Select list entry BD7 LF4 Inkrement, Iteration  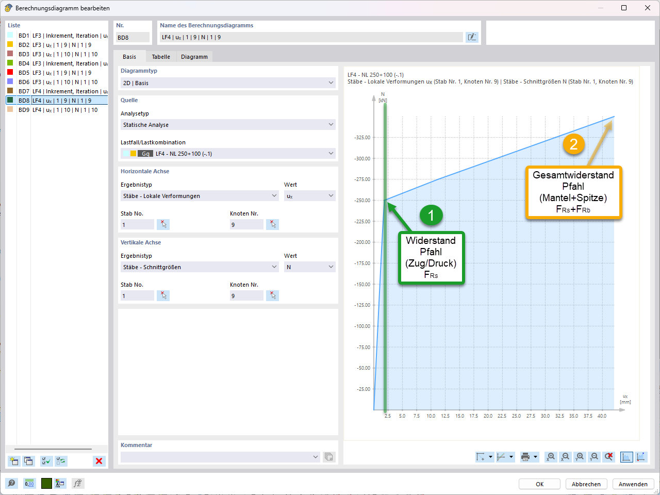click(x=57, y=91)
